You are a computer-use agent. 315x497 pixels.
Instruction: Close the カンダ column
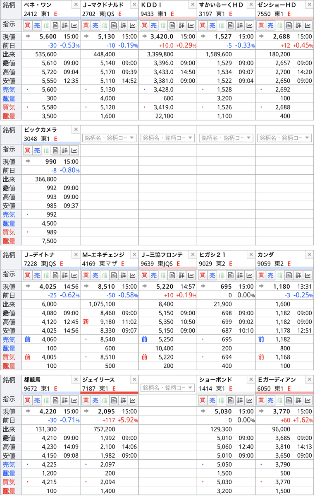point(309,254)
